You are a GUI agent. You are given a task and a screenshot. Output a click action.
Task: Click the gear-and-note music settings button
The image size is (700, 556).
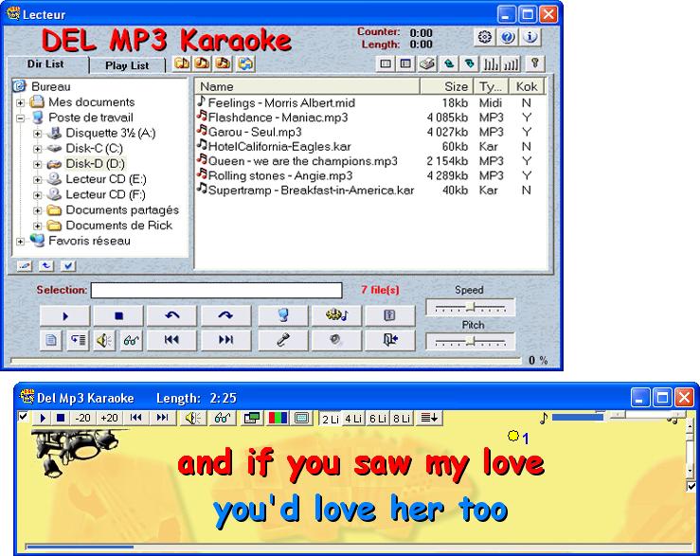point(336,315)
